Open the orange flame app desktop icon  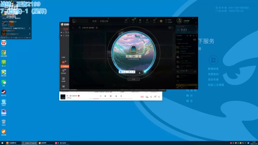(x=4, y=131)
